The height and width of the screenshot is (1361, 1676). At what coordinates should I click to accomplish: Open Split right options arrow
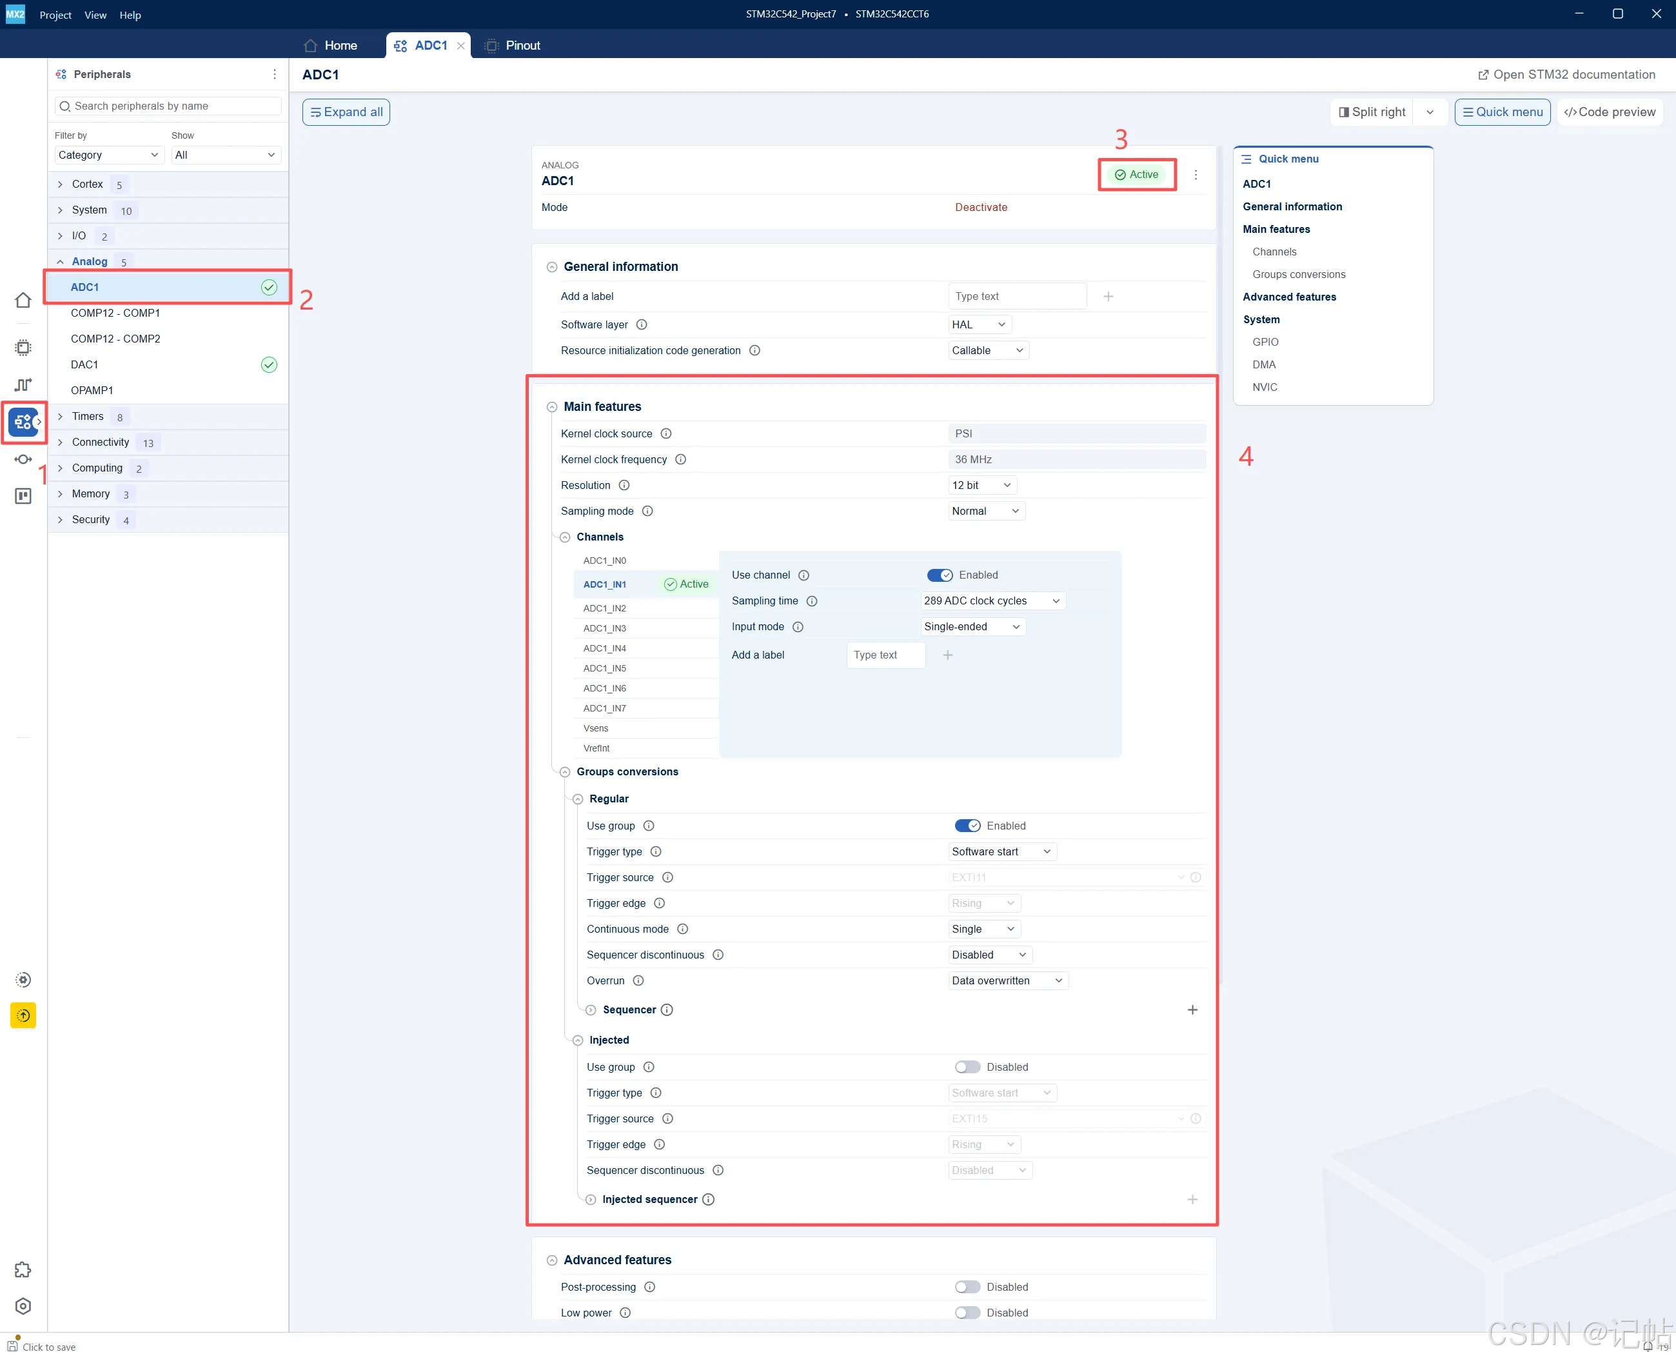tap(1430, 112)
